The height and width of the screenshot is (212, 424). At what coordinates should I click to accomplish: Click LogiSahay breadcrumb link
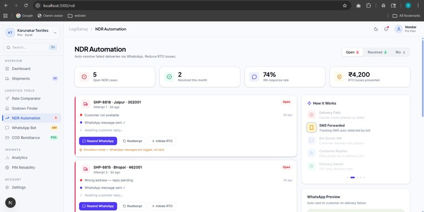[x=78, y=29]
